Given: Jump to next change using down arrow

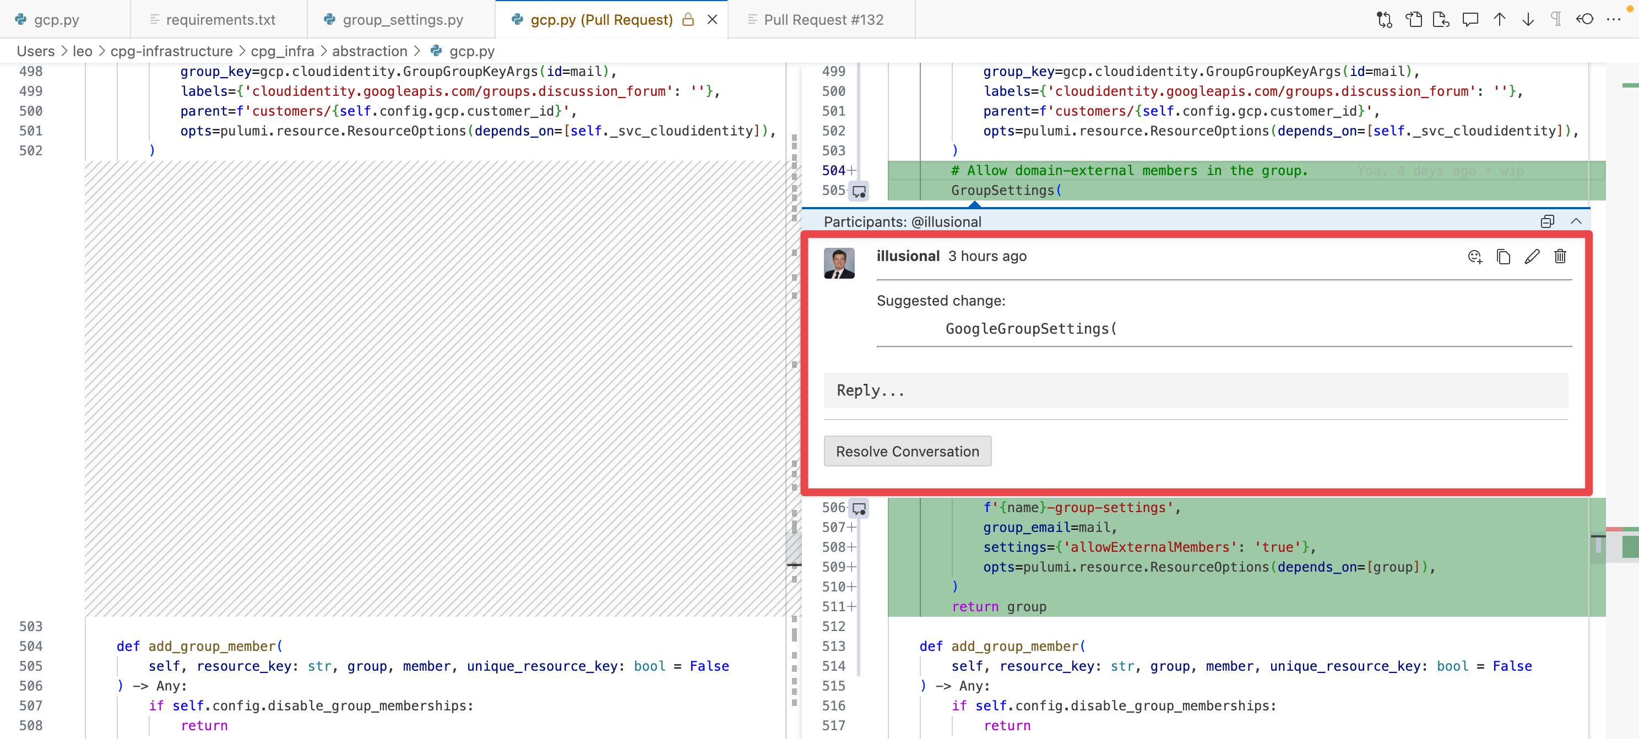Looking at the screenshot, I should [1528, 19].
